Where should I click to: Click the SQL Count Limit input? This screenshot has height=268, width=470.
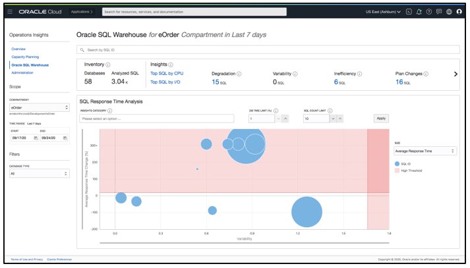pos(316,119)
